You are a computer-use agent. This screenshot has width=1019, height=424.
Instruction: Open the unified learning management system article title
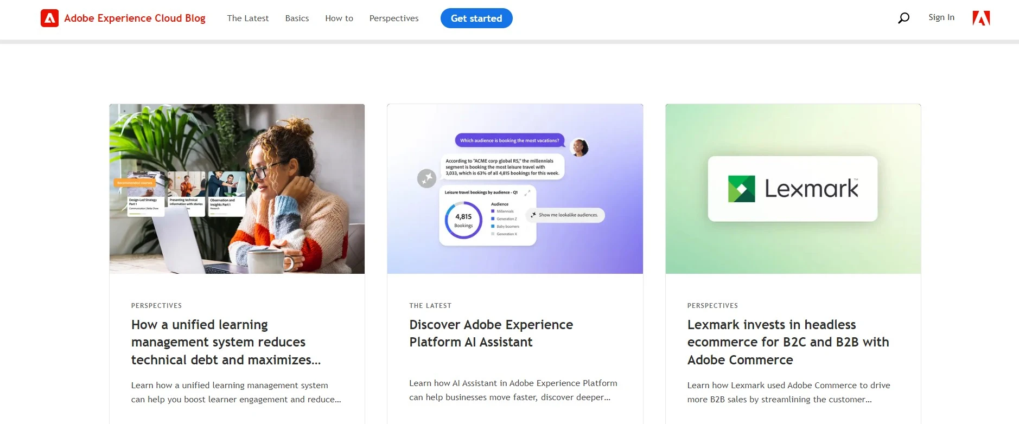(226, 342)
